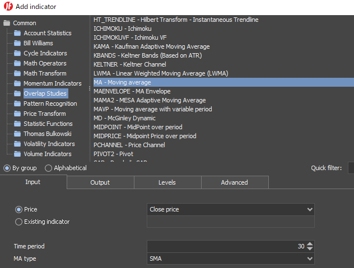This screenshot has width=354, height=268.
Task: Open the MA type SMA dropdown
Action: (x=230, y=259)
